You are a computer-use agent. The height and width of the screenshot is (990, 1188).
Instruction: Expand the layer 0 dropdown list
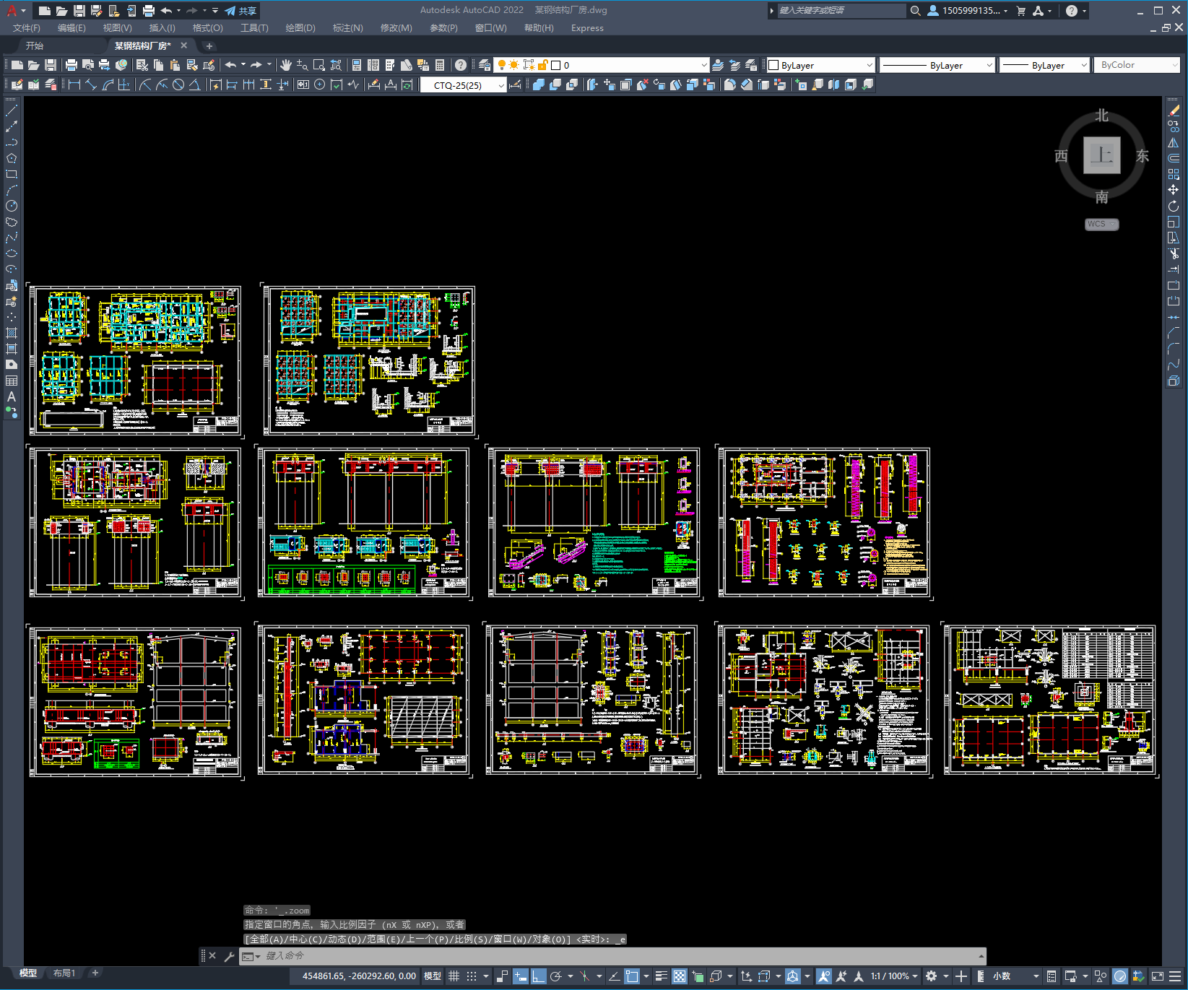point(704,65)
